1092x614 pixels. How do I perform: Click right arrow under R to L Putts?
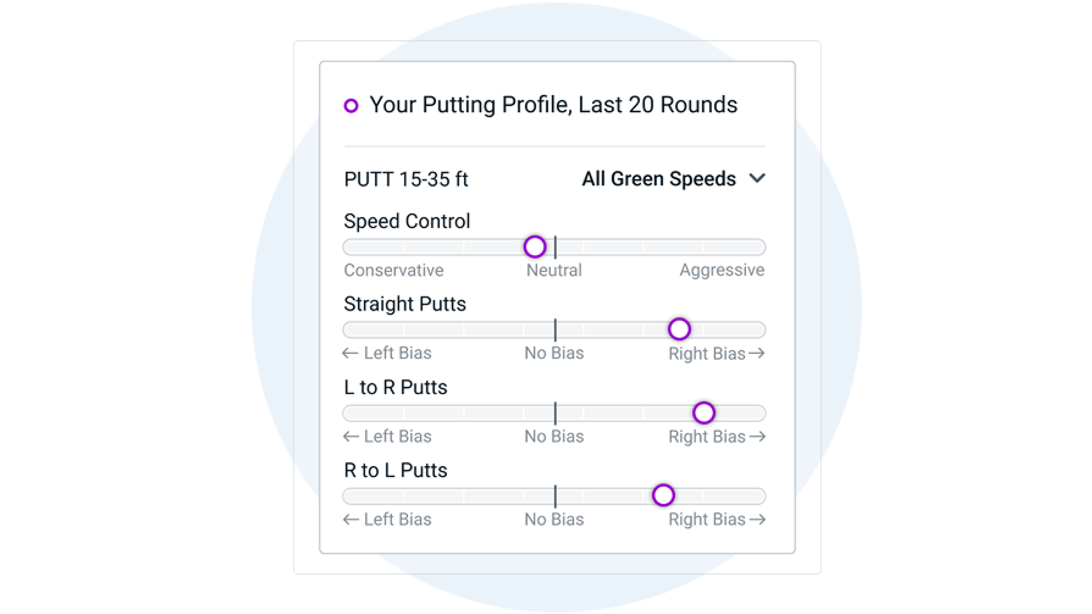pyautogui.click(x=758, y=520)
